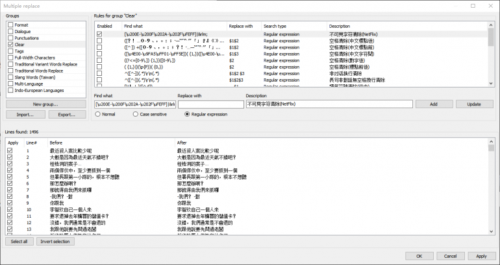Enable the rule replacing with $1$2 $3
Screen dimensions: 500x265
(99, 73)
